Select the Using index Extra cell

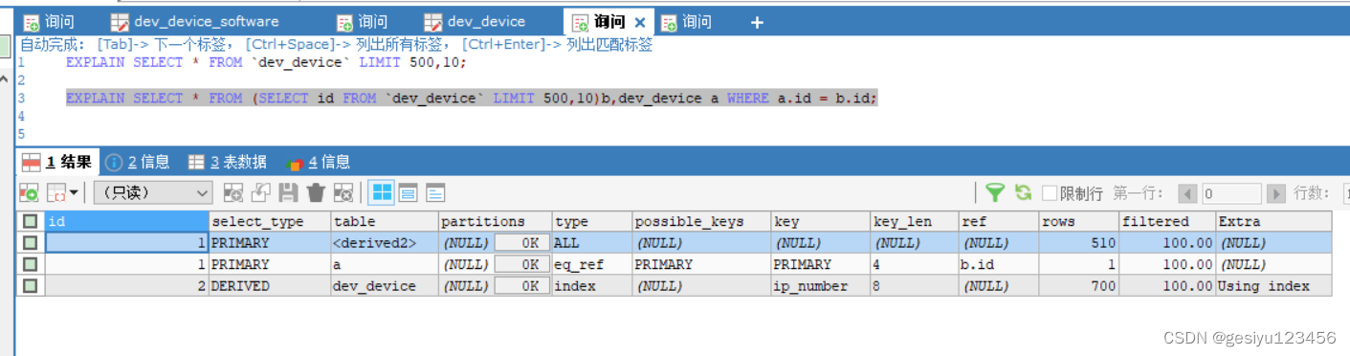click(x=1273, y=285)
